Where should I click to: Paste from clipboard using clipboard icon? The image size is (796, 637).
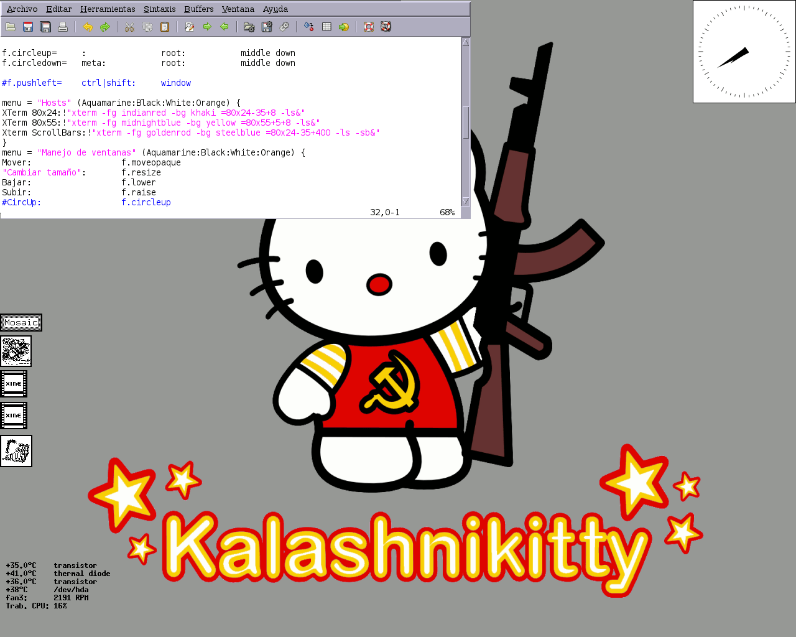tap(165, 27)
